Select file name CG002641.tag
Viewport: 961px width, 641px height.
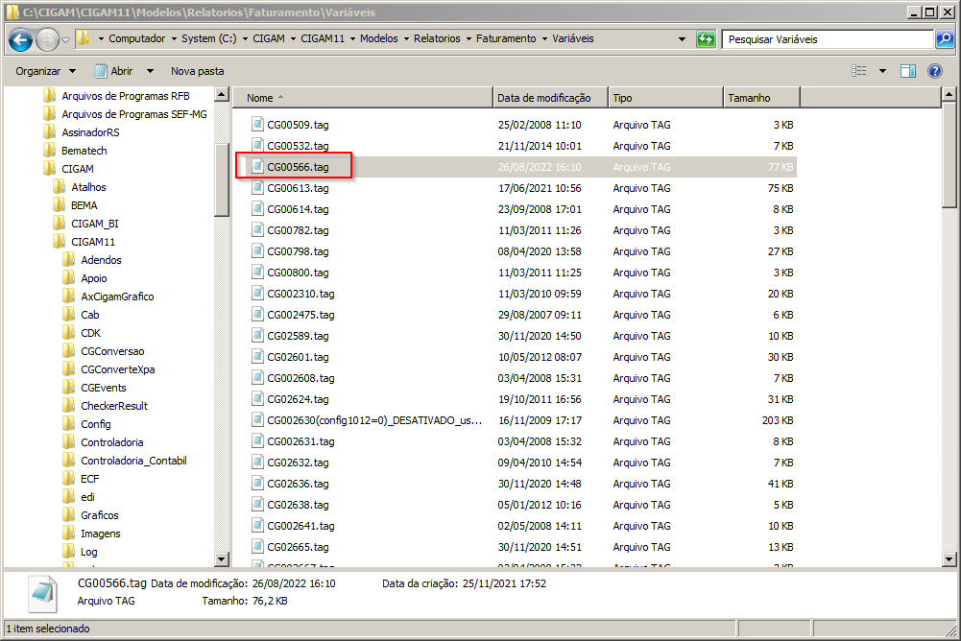[x=300, y=526]
